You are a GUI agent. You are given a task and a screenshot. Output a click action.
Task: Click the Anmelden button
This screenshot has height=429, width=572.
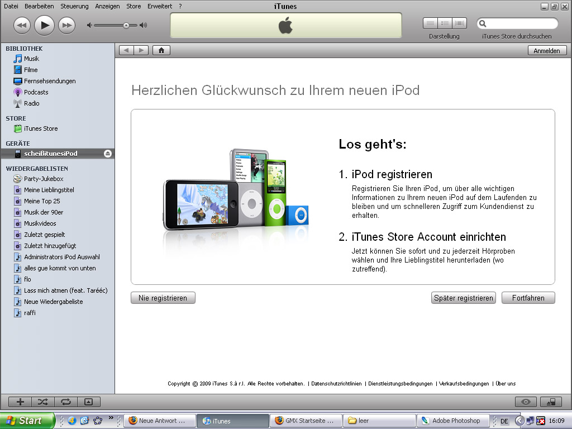tap(547, 51)
